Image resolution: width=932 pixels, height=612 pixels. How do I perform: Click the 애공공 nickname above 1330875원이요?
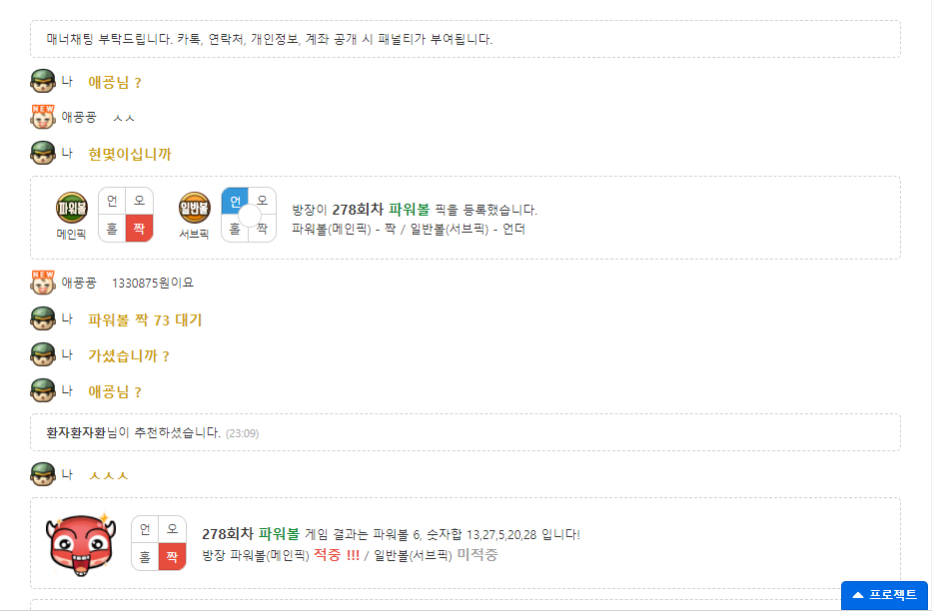[79, 283]
